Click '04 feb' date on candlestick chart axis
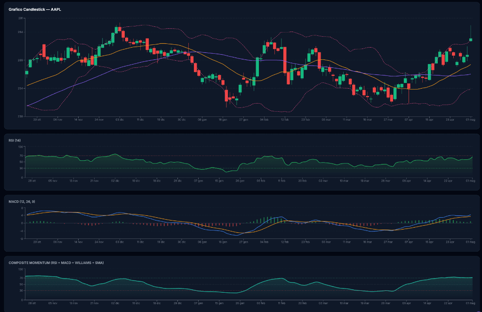Image resolution: width=482 pixels, height=312 pixels. (x=264, y=120)
